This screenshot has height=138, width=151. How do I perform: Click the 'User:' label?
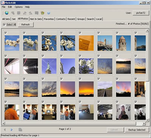[x=129, y=13]
